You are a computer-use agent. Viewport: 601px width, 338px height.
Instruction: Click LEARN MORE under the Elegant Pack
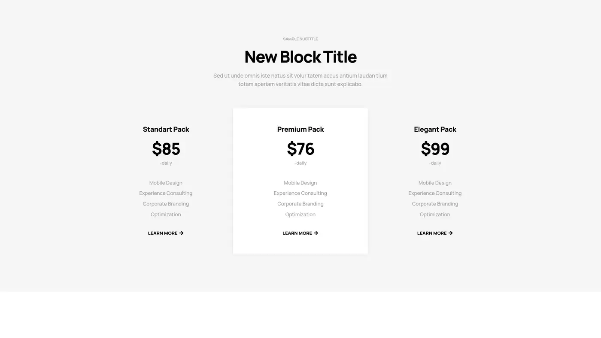432,233
